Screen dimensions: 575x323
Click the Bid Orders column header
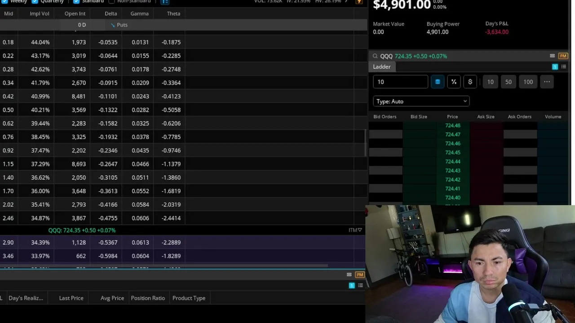[x=385, y=117]
